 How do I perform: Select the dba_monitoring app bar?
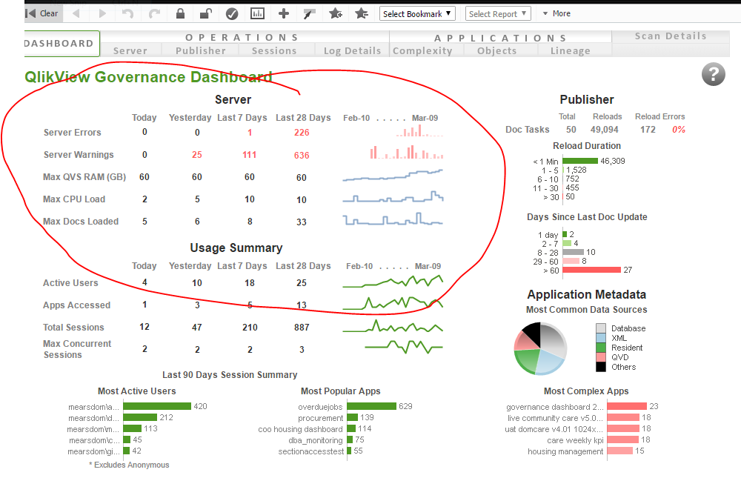pyautogui.click(x=350, y=439)
